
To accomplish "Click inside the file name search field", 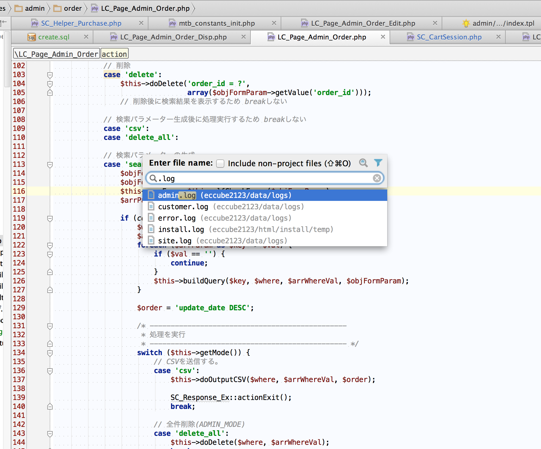I will 263,178.
